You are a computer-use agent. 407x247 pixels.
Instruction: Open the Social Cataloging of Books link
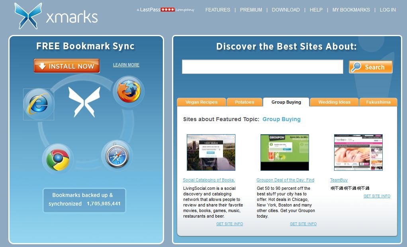pos(209,180)
